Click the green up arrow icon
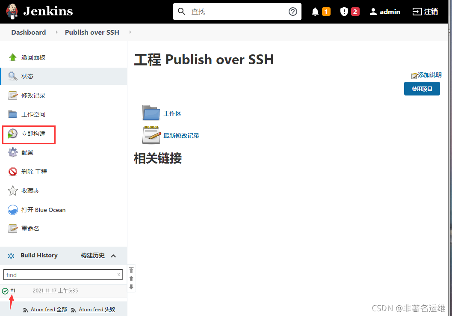The height and width of the screenshot is (316, 452). tap(12, 57)
